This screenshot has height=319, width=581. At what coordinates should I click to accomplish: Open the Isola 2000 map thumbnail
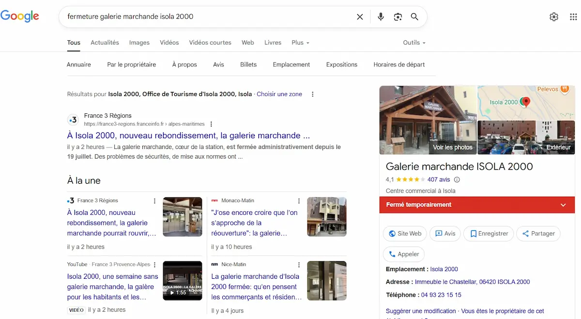coord(526,103)
